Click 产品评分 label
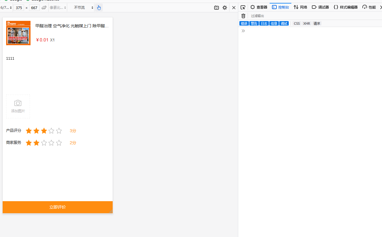Viewport: 382px width, 237px height. pyautogui.click(x=14, y=130)
